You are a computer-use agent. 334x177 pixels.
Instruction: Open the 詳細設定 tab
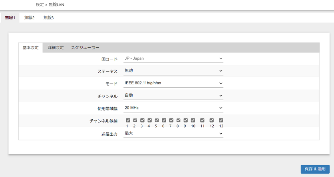[x=56, y=48]
